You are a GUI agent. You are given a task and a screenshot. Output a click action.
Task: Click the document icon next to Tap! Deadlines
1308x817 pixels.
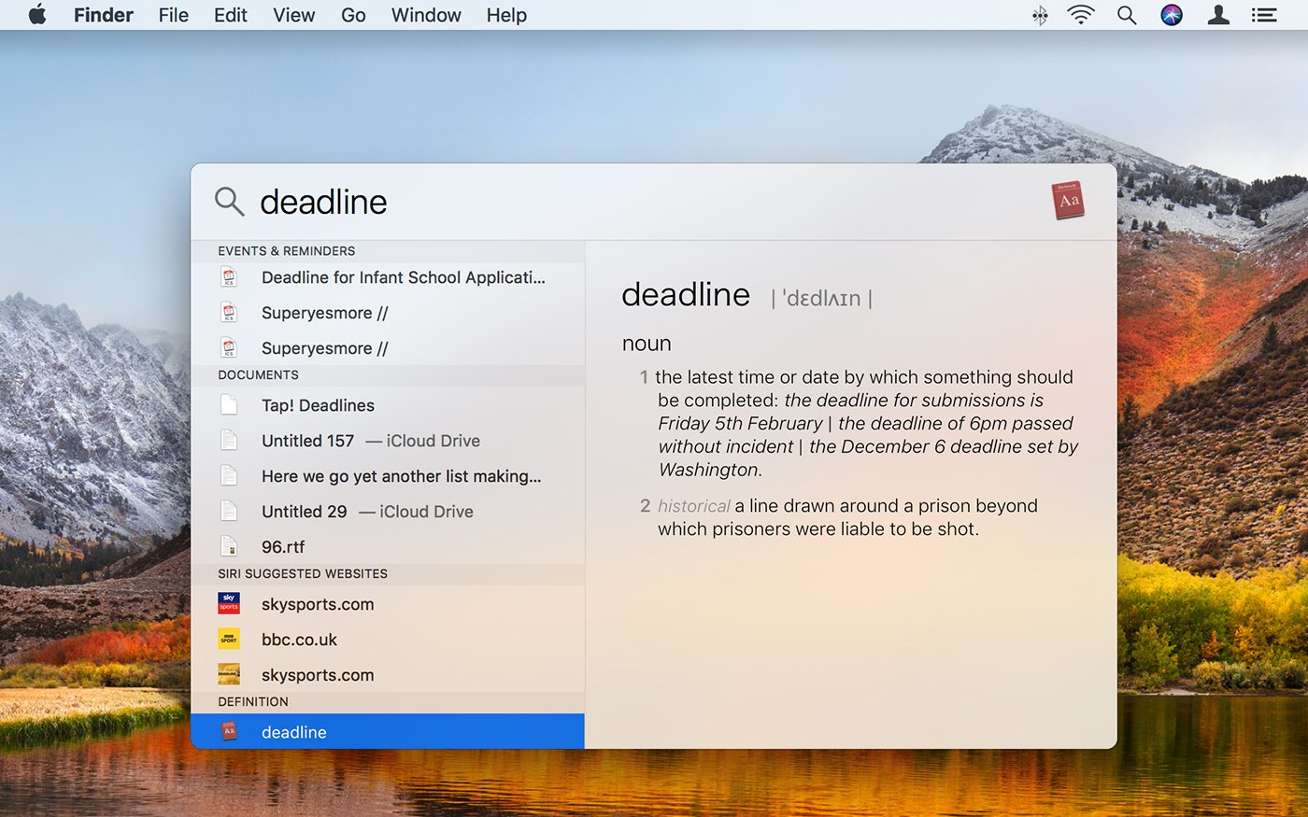point(230,404)
